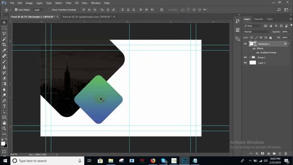Screen dimensions: 293x165
Task: Open the File menu
Action: point(12,3)
